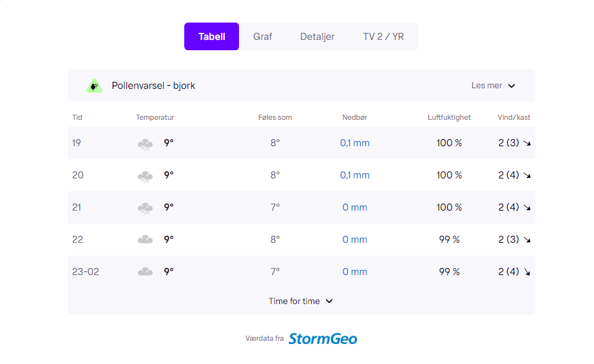Click Pollenvarsel - bjork heading
Viewport: 594px width, 364px height.
153,86
